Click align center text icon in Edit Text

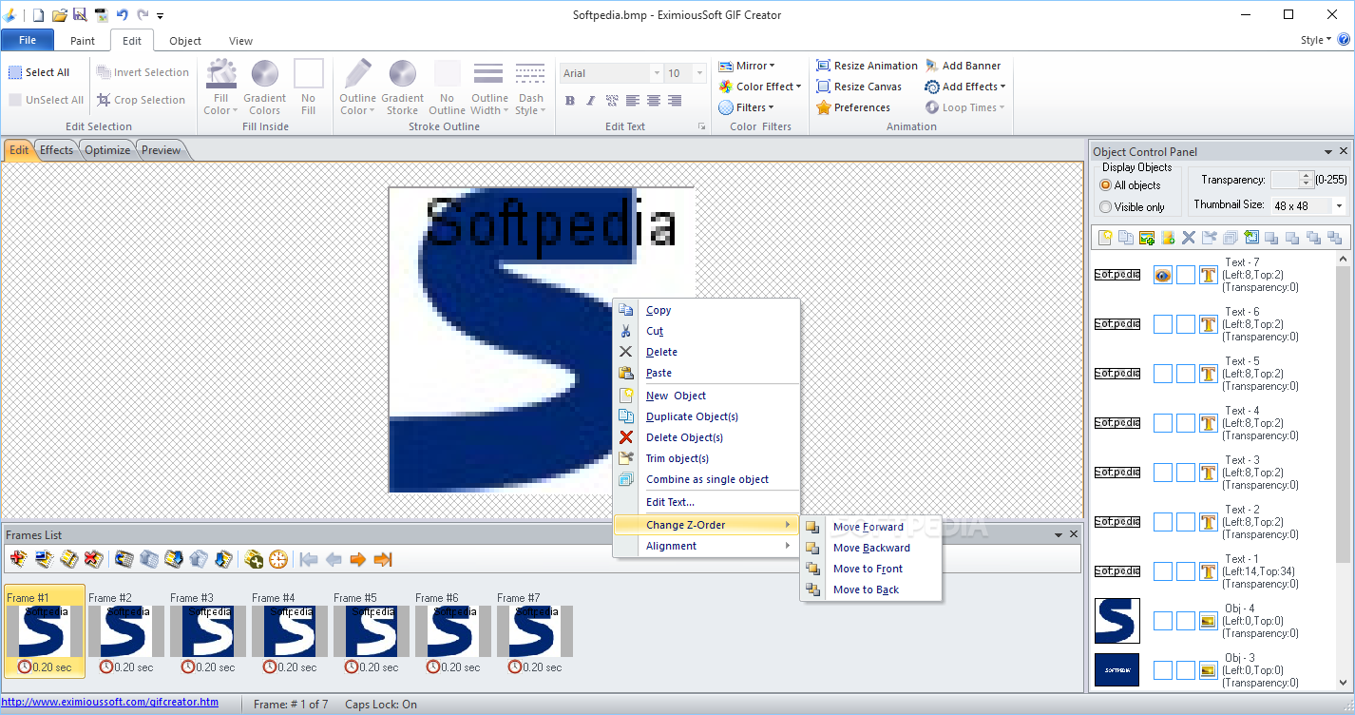(654, 101)
